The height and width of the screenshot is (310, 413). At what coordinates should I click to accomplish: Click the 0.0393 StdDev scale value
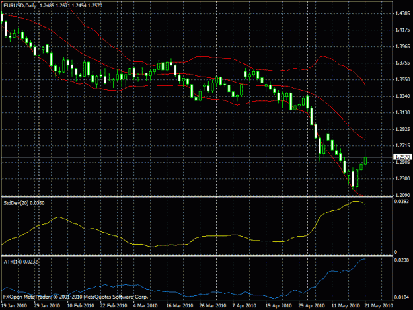tap(402, 202)
